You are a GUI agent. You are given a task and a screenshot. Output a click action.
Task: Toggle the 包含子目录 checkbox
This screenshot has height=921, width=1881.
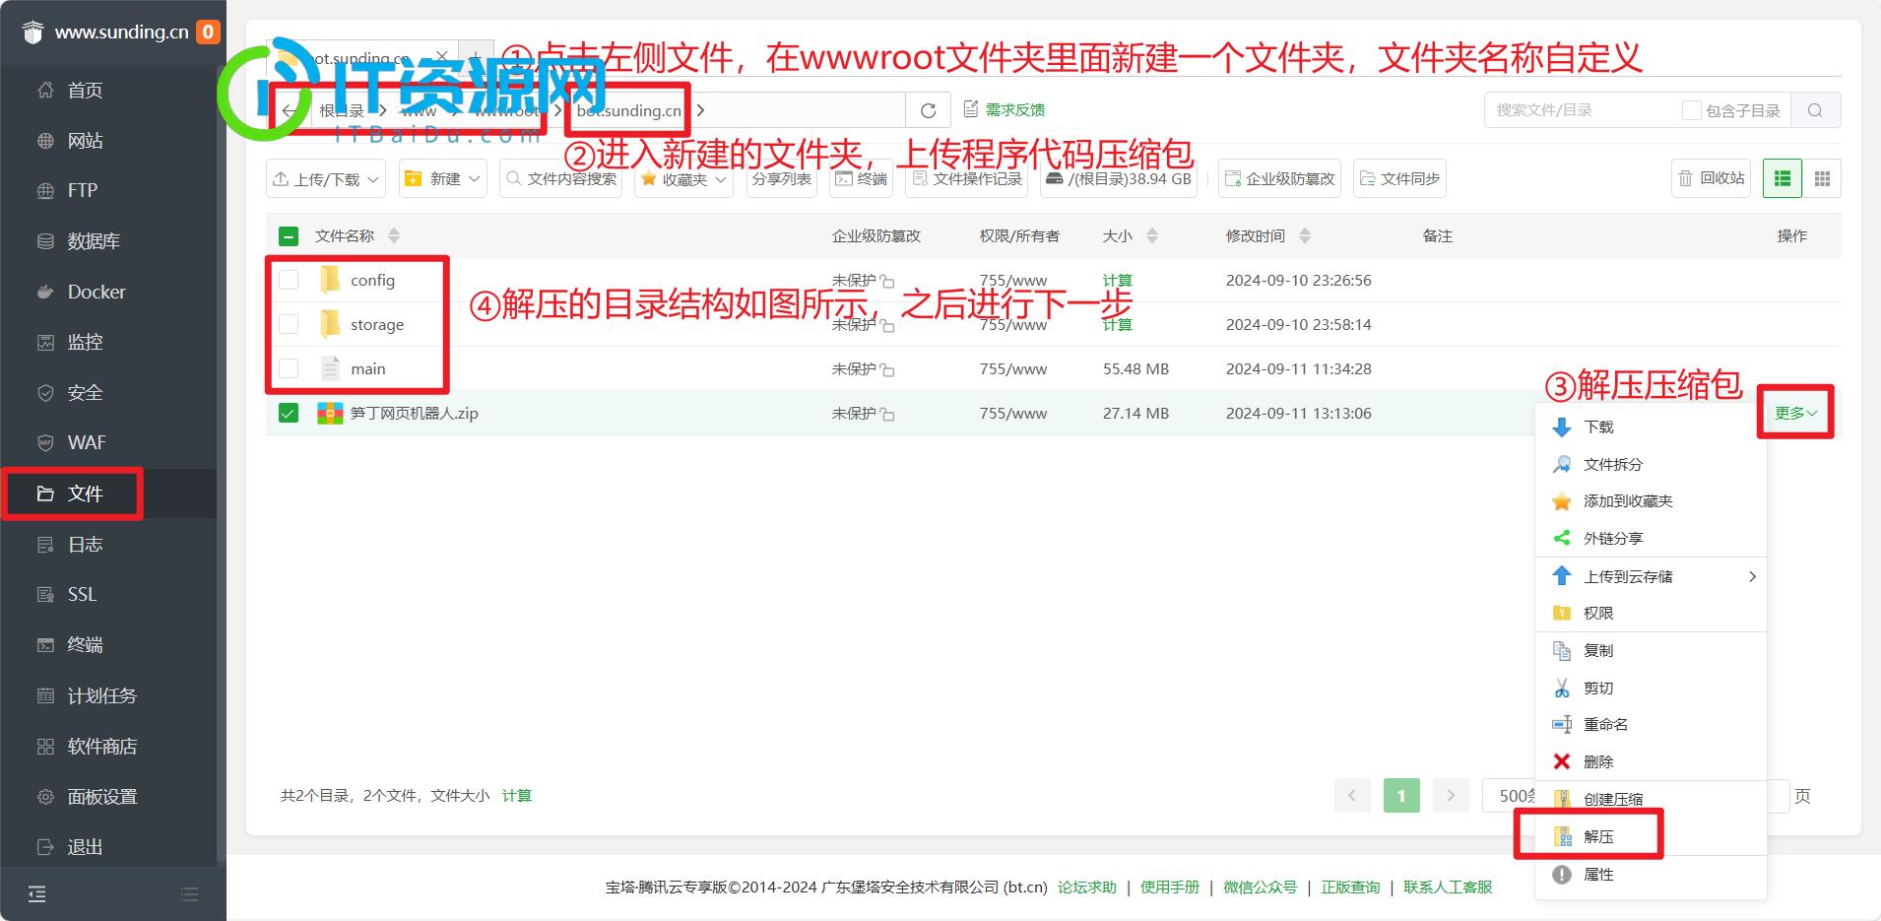pos(1691,110)
